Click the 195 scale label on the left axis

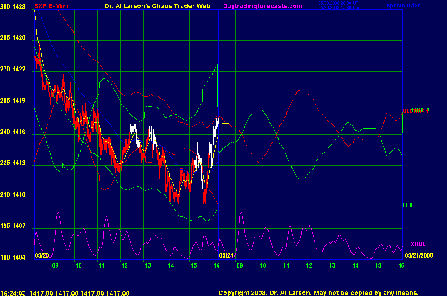(6, 226)
